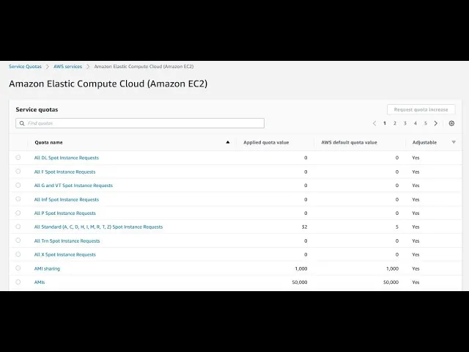This screenshot has width=469, height=352.
Task: Open All Standard Spot Instance Requests link
Action: tap(98, 227)
